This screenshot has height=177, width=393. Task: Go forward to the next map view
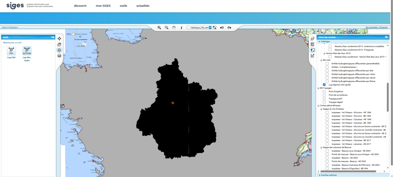229,28
